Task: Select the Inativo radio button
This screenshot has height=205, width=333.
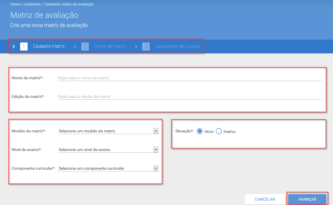Action: click(219, 131)
